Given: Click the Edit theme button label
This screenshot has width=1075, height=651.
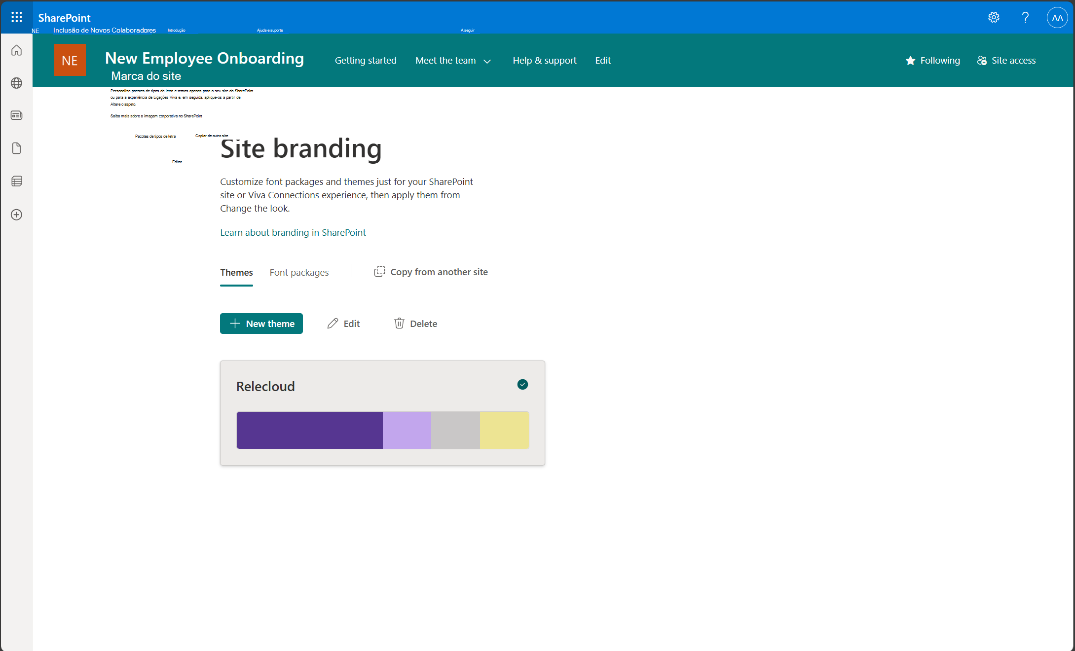Looking at the screenshot, I should tap(352, 324).
